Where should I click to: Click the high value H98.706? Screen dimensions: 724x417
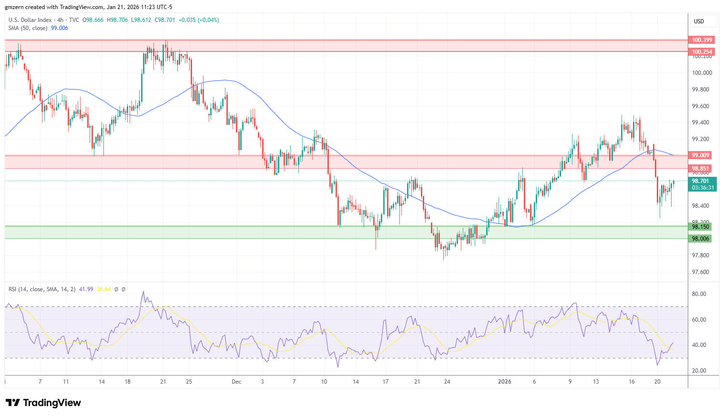(117, 20)
